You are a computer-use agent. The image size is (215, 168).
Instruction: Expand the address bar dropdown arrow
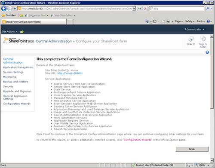coord(134,9)
